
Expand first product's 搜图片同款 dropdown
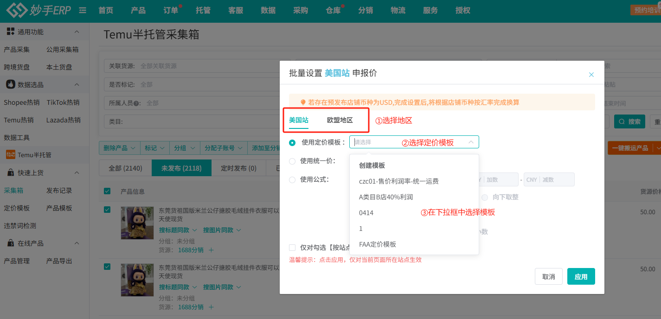222,230
